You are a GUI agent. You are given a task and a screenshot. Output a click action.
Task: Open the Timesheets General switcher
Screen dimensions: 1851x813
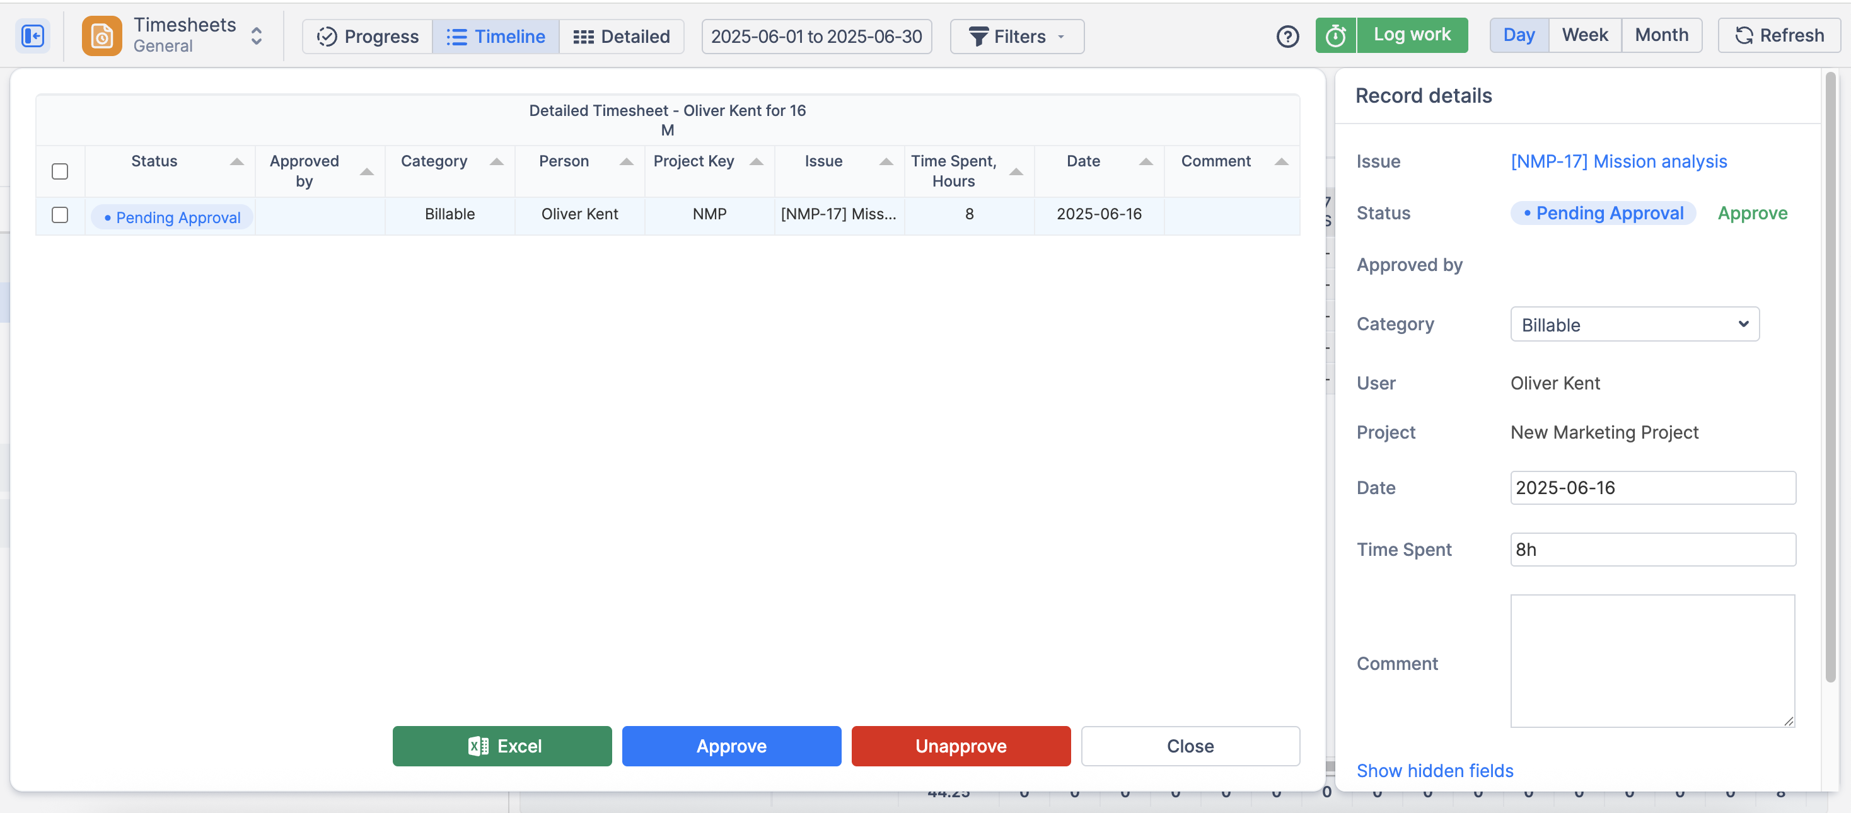click(x=256, y=36)
